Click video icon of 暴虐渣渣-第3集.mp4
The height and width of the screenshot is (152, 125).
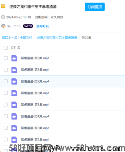(14, 128)
